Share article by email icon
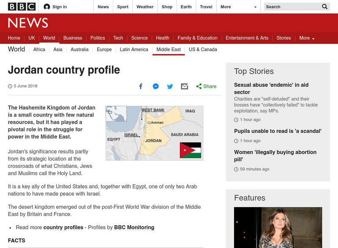338x248 pixels. (184, 86)
